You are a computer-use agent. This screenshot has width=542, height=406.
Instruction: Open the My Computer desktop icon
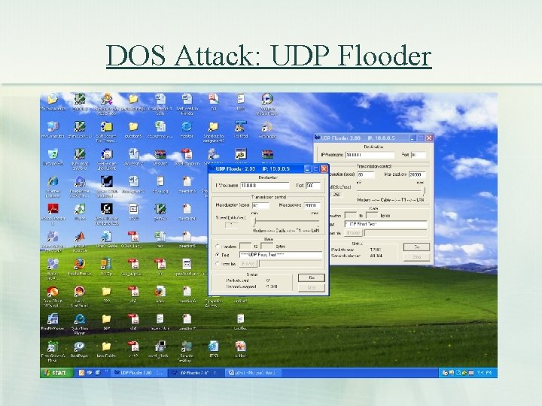(53, 130)
